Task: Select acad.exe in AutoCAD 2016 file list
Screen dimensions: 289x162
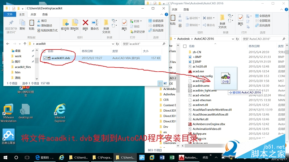Action: click(198, 71)
